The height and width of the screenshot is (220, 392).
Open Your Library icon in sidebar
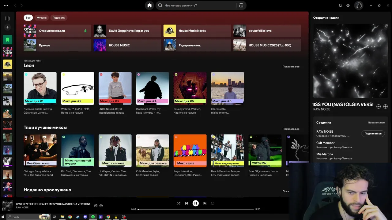pos(7,18)
